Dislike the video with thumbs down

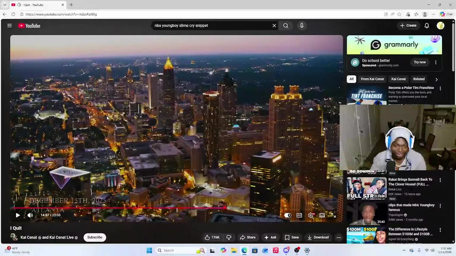pyautogui.click(x=229, y=237)
